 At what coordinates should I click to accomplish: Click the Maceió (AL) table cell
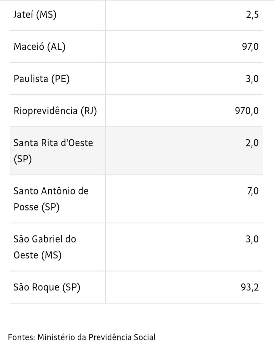click(x=39, y=47)
